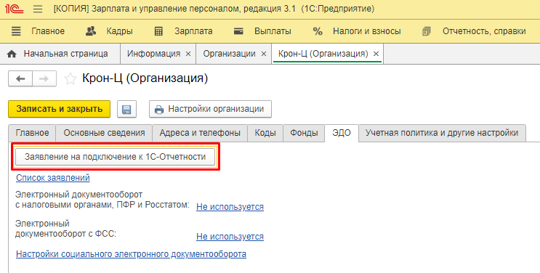Switch to the Организации tab
The height and width of the screenshot is (273, 540).
(229, 54)
